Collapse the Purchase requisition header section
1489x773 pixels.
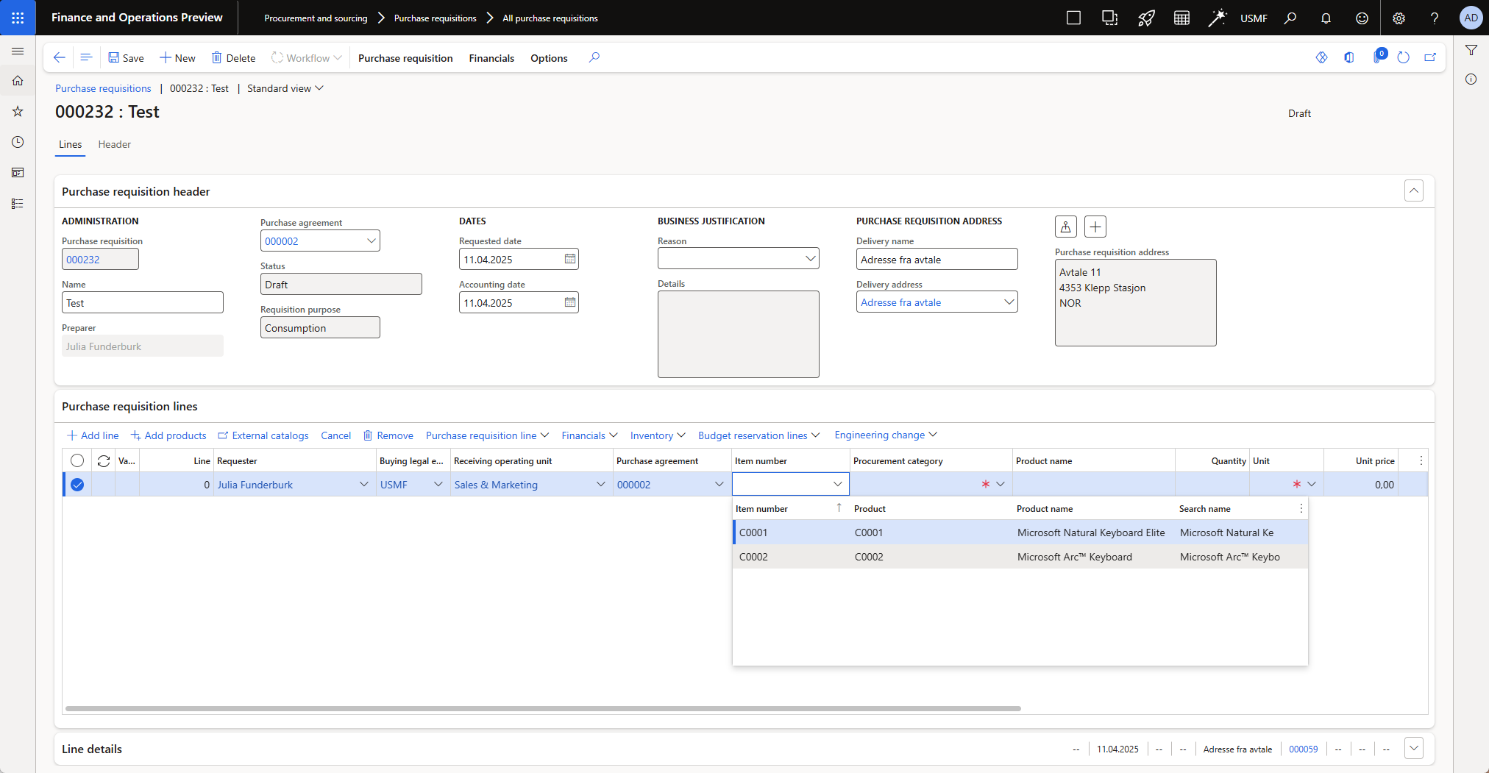pos(1413,190)
